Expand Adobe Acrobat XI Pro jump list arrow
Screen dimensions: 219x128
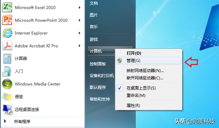click(79, 46)
